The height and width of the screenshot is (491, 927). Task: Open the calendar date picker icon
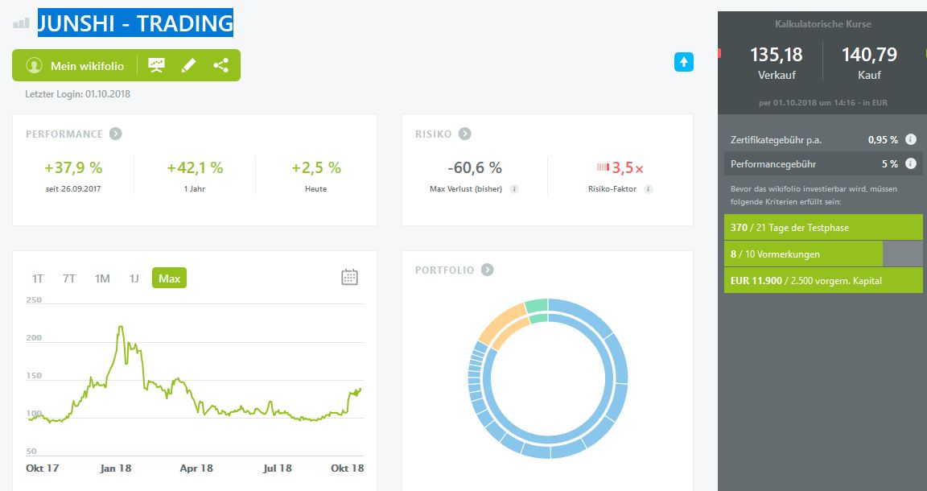pos(349,278)
